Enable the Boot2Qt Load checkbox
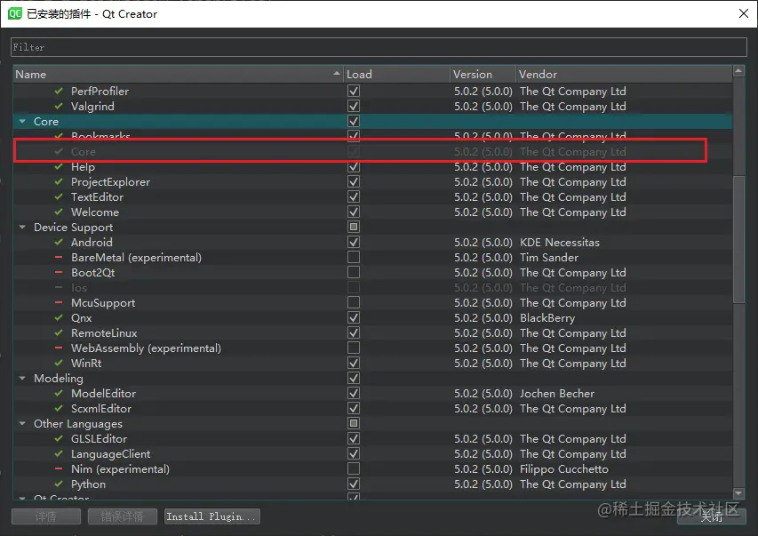The image size is (758, 536). pyautogui.click(x=354, y=272)
